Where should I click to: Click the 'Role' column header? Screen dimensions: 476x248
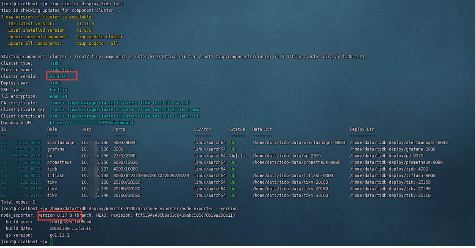point(52,129)
